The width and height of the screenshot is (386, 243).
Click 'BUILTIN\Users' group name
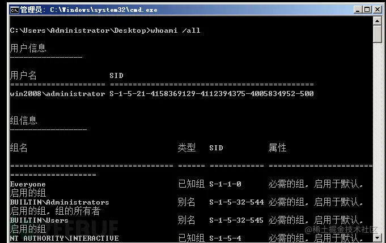pos(39,220)
